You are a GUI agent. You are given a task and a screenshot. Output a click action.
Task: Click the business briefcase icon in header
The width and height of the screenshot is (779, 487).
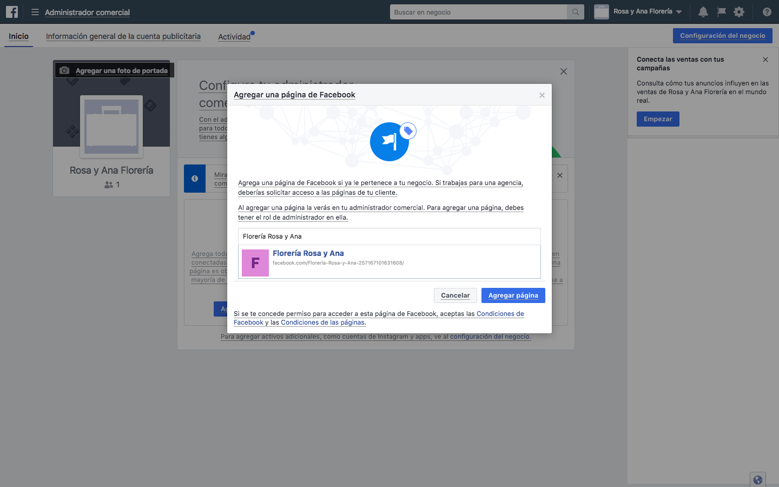point(602,12)
